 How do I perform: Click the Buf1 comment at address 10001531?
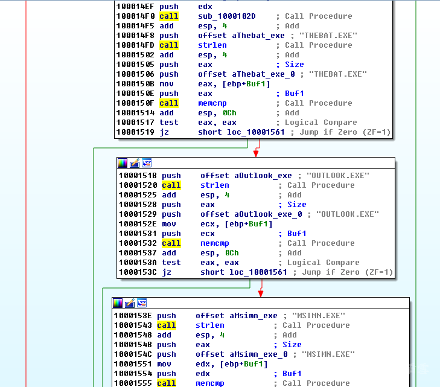tap(296, 234)
